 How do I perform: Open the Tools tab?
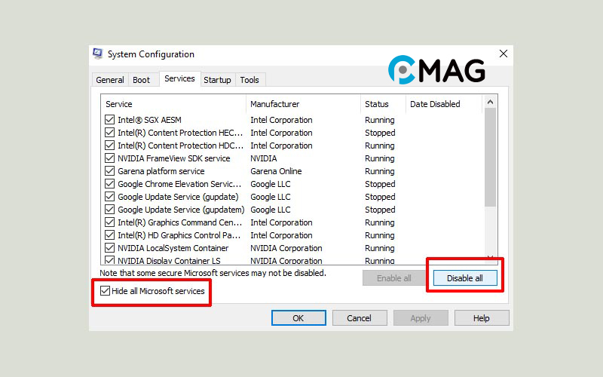pos(249,80)
